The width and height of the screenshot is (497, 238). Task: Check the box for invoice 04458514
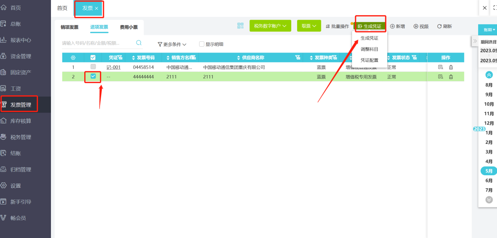click(93, 67)
